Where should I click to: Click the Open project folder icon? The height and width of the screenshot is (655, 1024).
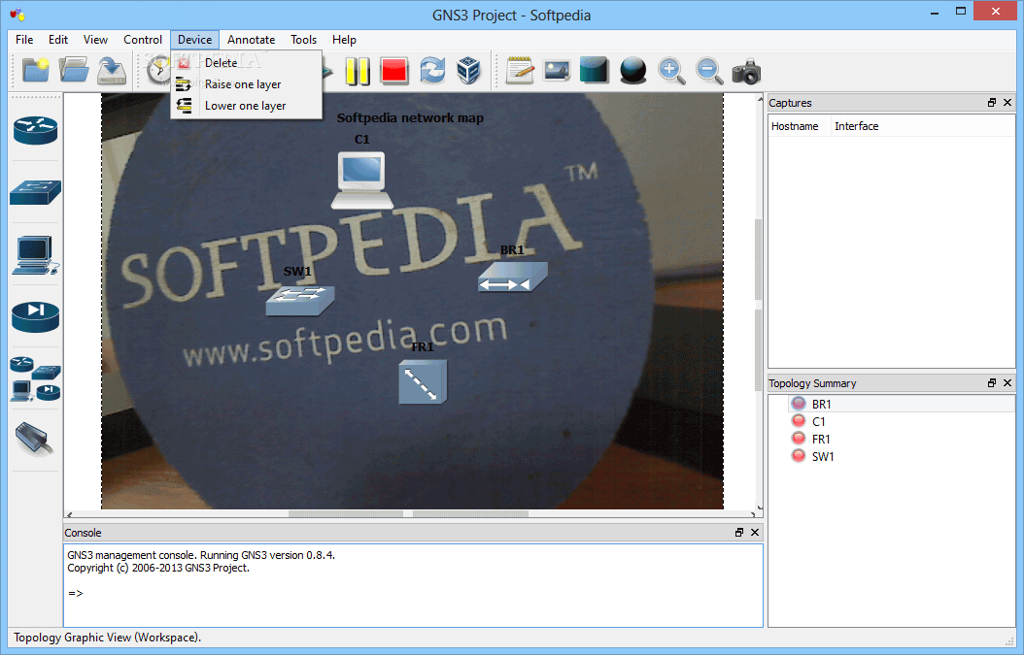[74, 70]
